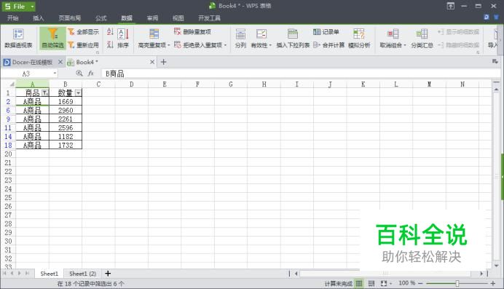Click 合并计算 consolidate icon

328,45
